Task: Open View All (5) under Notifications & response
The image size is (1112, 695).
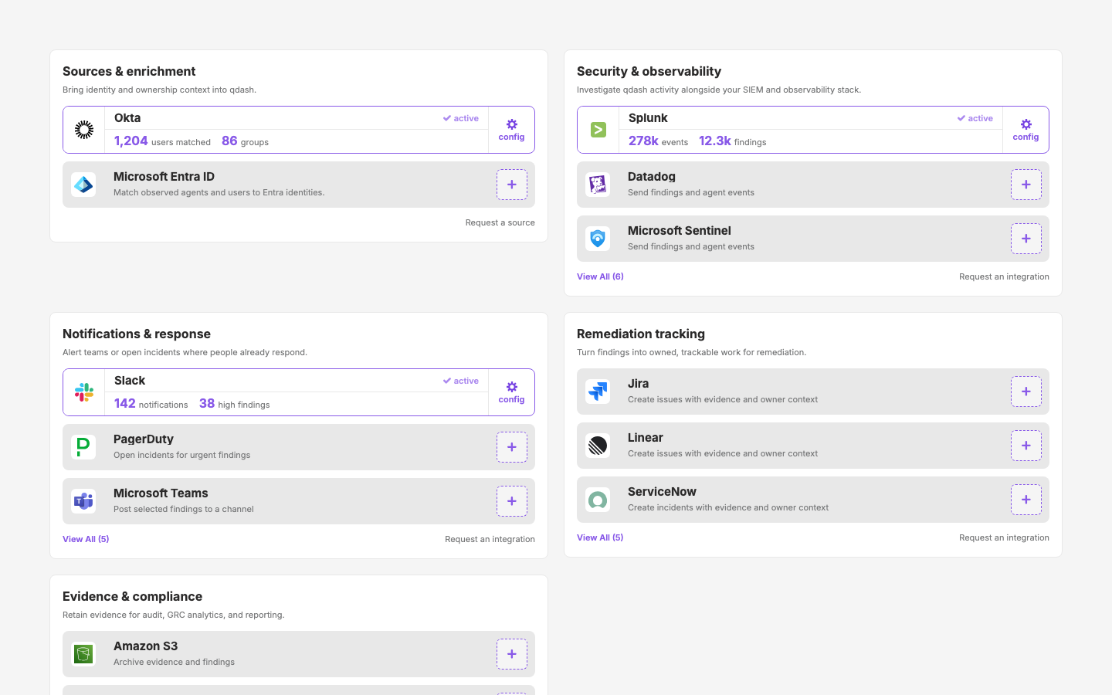Action: point(86,539)
